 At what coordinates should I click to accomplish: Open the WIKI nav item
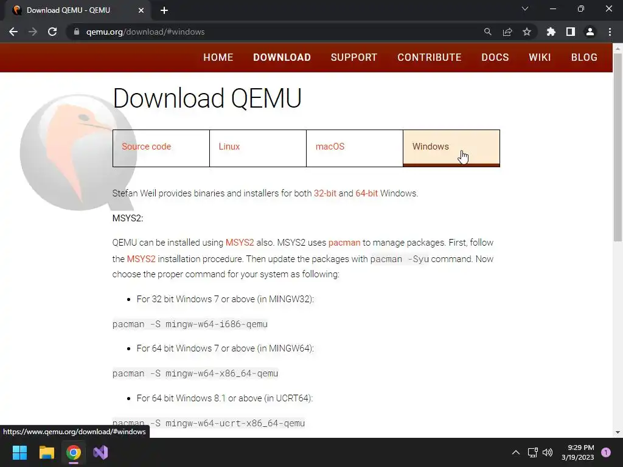[540, 57]
